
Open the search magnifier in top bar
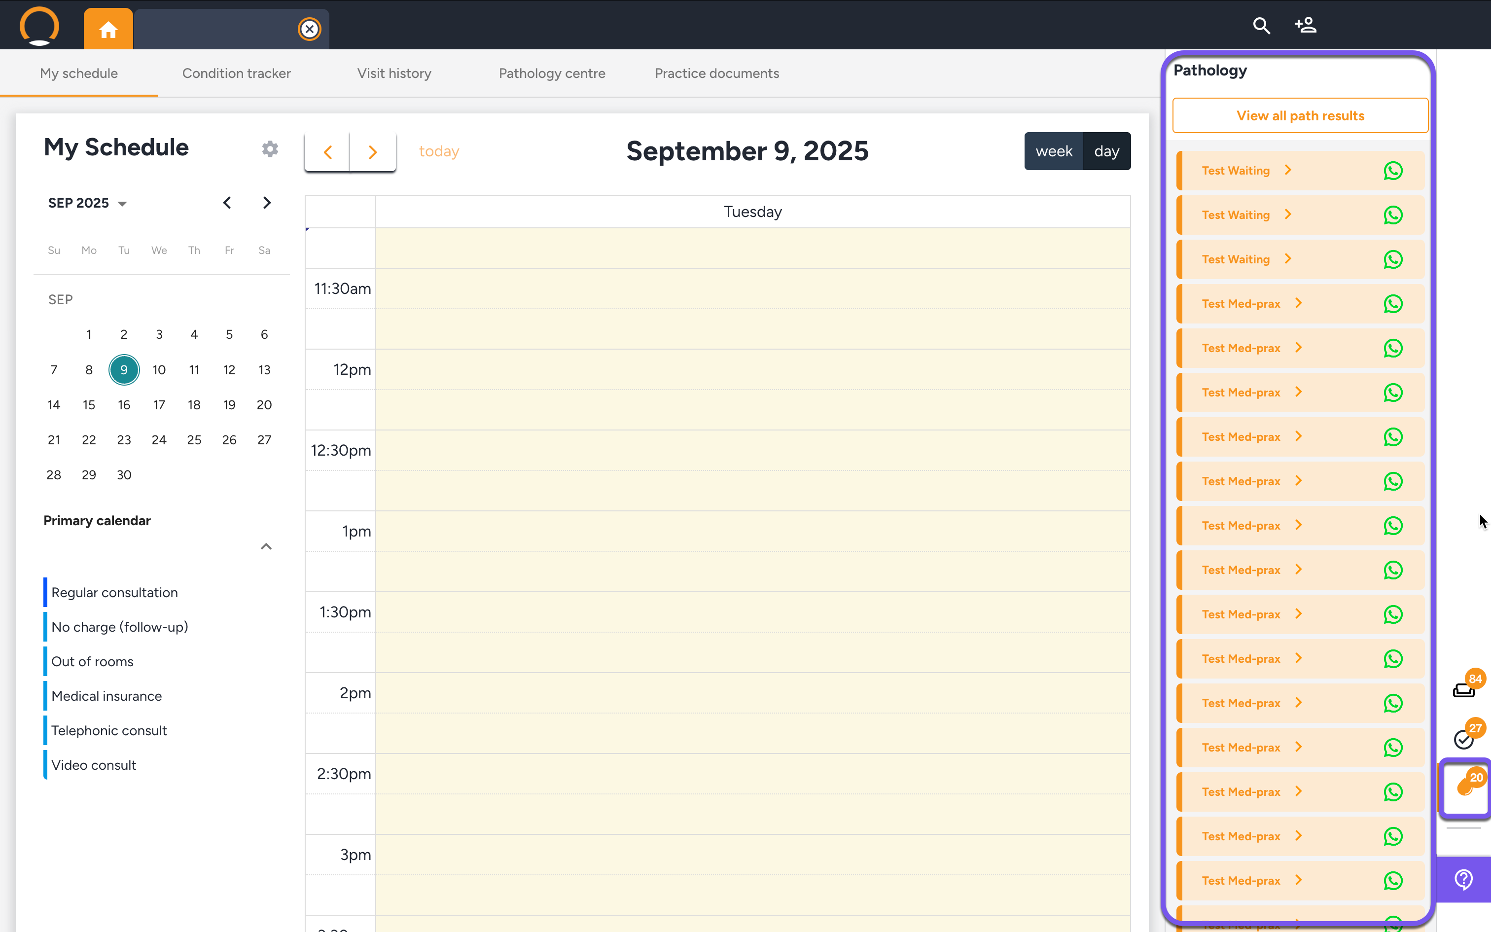coord(1261,25)
